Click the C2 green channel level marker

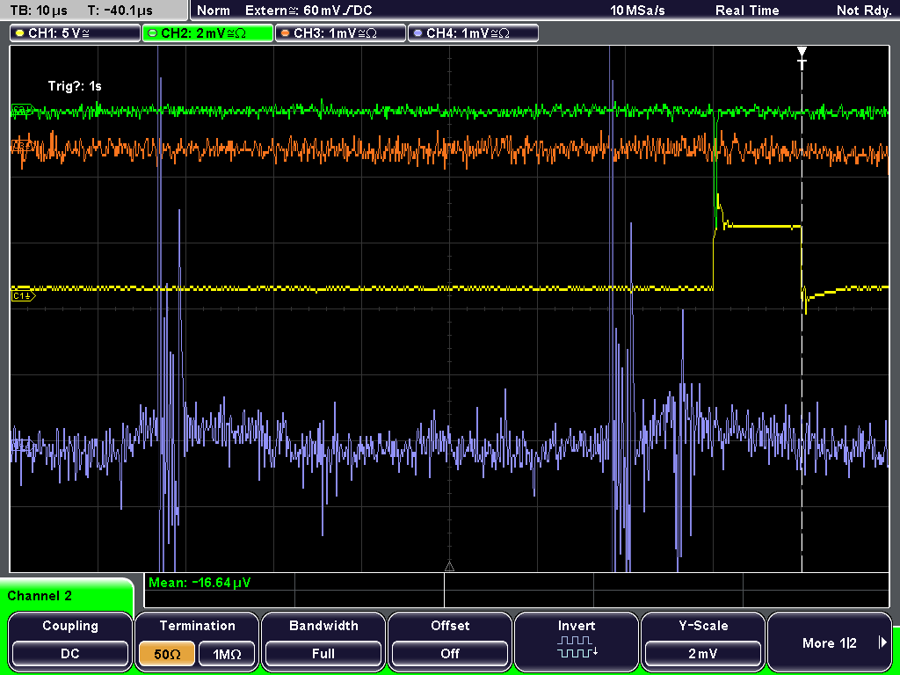click(x=22, y=110)
